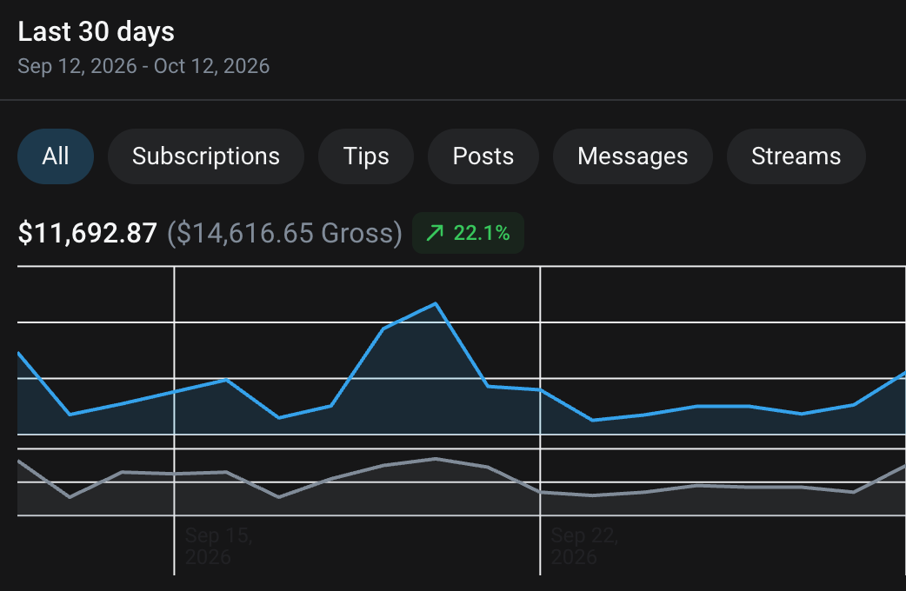Click the upward trend arrow icon
Screen dimensions: 906x591
[435, 233]
